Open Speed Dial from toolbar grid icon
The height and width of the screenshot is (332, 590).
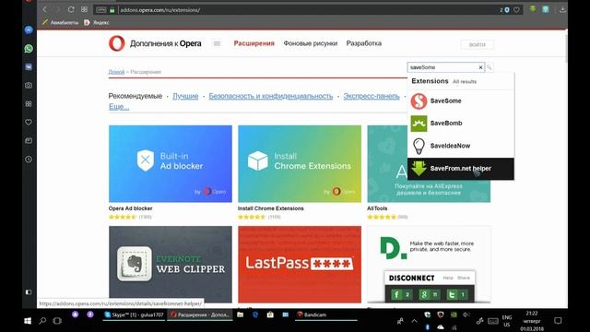coord(84,10)
